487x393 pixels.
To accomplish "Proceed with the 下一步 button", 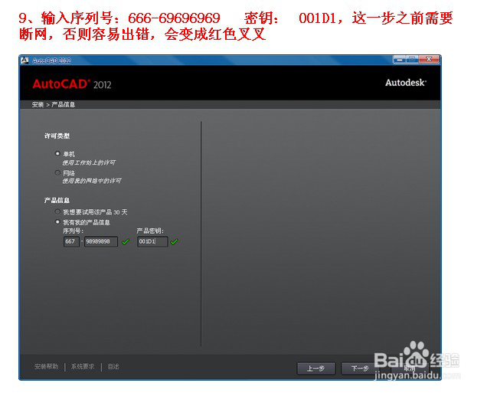I will click(x=360, y=368).
